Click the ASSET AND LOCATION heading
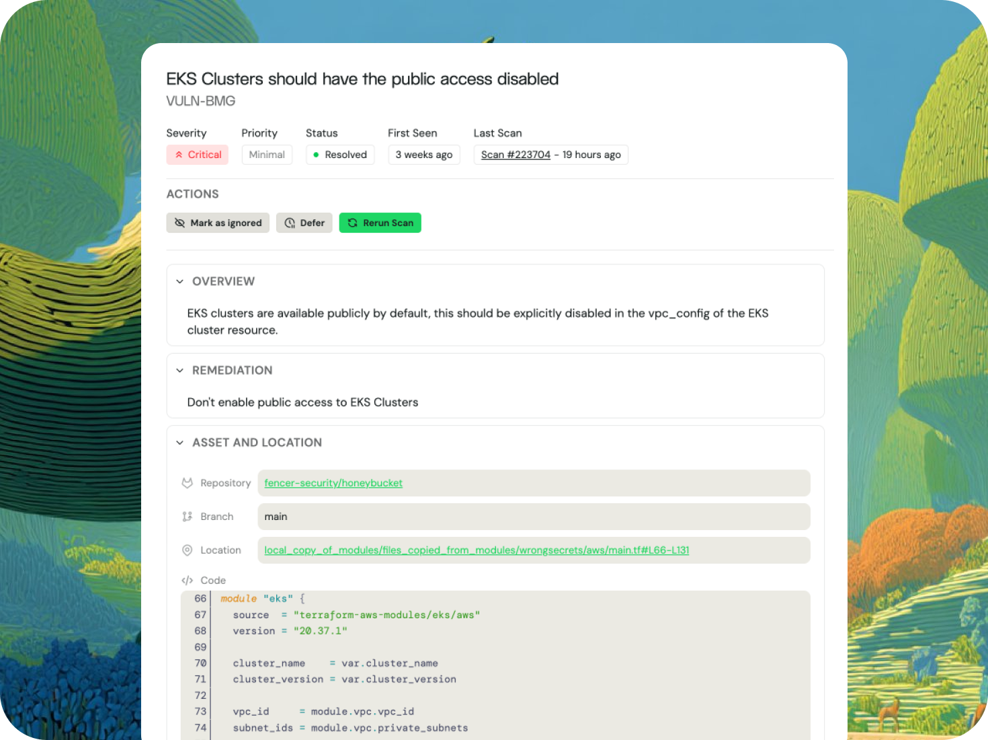Viewport: 988px width, 740px height. 257,443
